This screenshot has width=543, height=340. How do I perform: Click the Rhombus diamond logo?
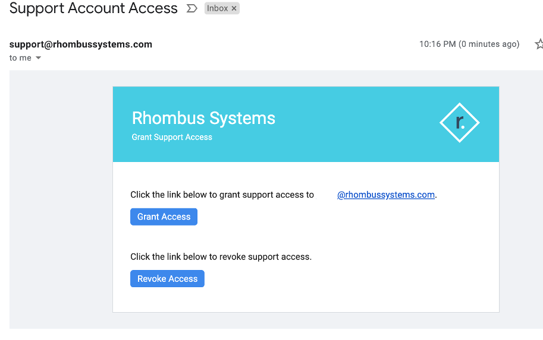point(459,123)
